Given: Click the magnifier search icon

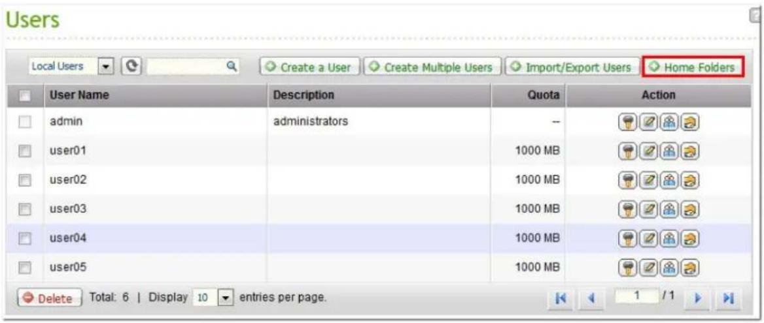Looking at the screenshot, I should 232,66.
